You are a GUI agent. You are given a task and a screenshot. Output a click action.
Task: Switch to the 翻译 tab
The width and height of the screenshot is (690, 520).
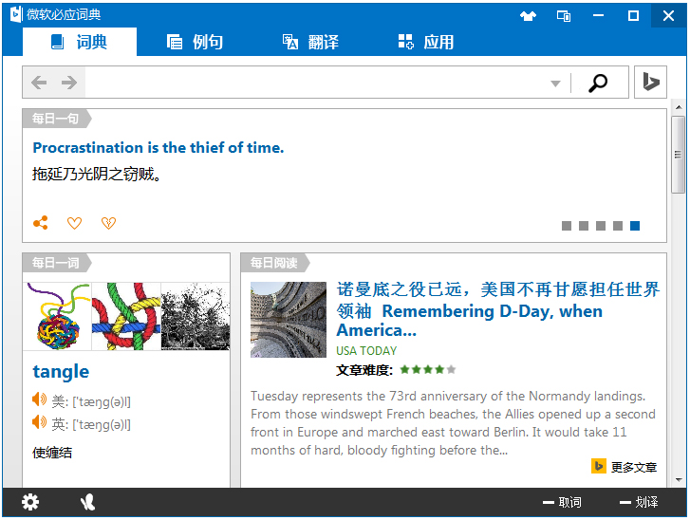click(x=310, y=42)
